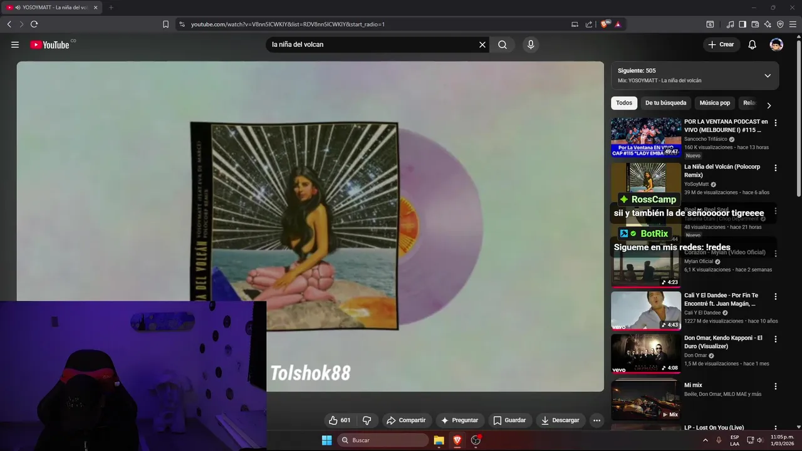
Task: Open File Explorer from taskbar
Action: (439, 440)
